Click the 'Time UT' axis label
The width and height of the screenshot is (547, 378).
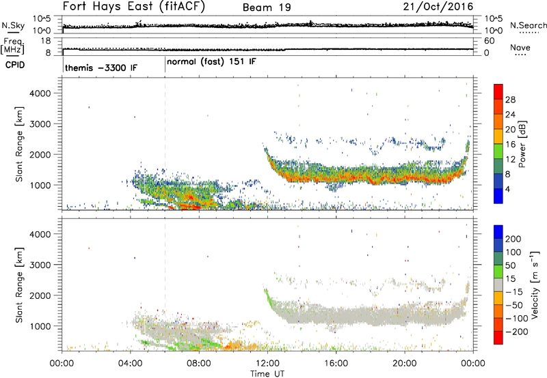[267, 374]
